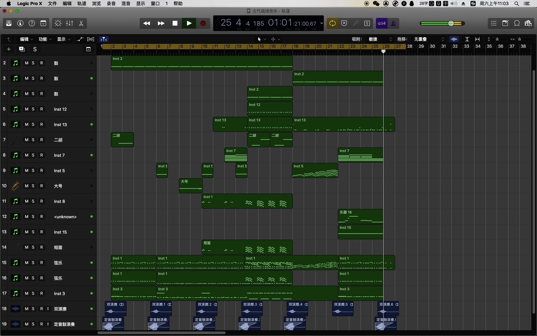Click the 大号 track instrument icon
Screen dimensions: 537x336
(x=15, y=186)
